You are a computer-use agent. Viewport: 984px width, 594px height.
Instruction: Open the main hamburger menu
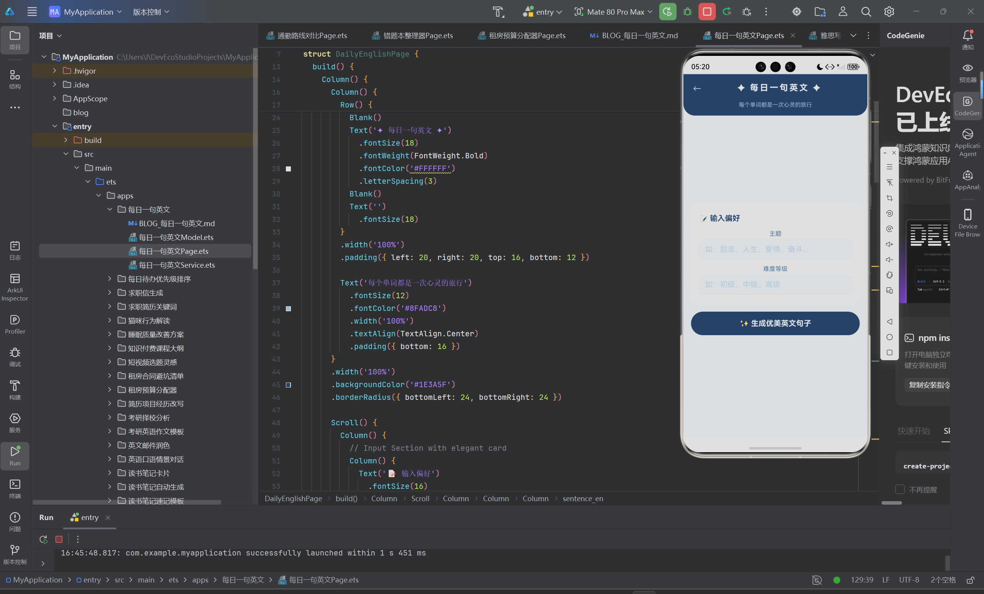point(32,12)
